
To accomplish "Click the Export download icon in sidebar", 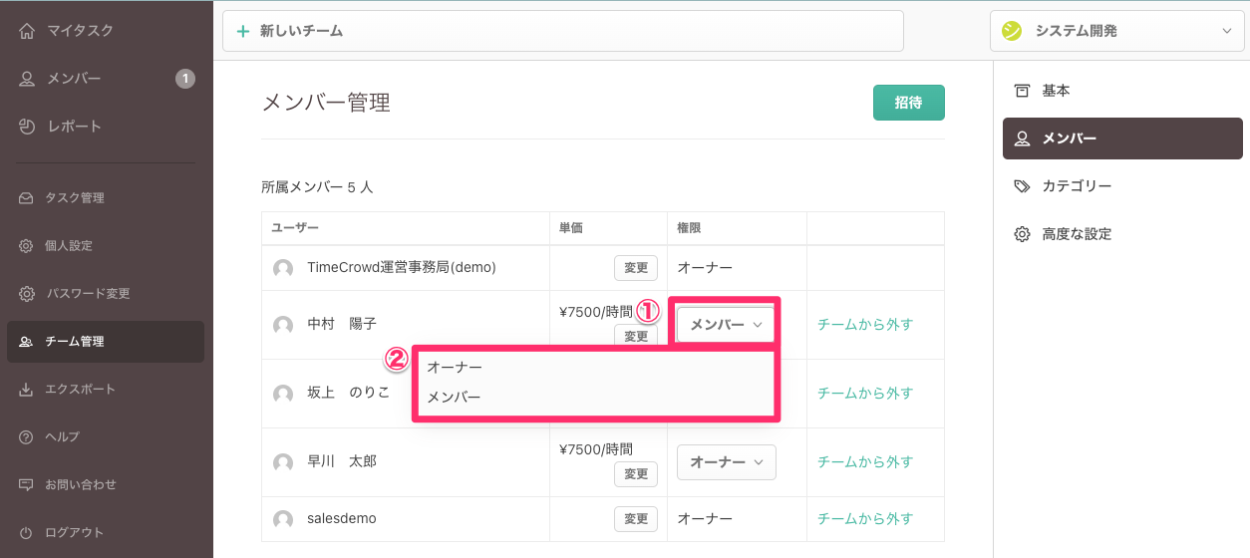I will coord(26,390).
